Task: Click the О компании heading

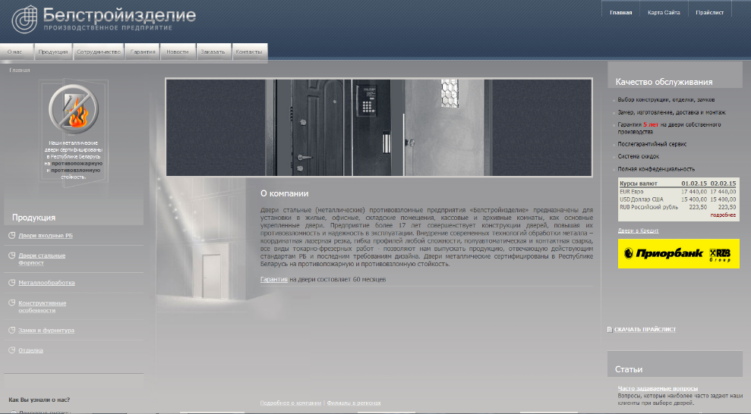Action: pos(284,193)
